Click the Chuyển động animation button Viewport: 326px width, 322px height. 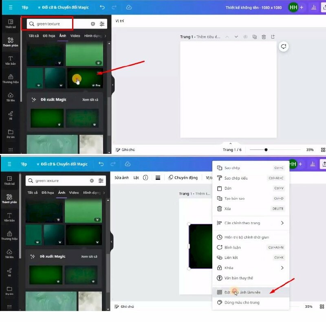[x=183, y=178]
